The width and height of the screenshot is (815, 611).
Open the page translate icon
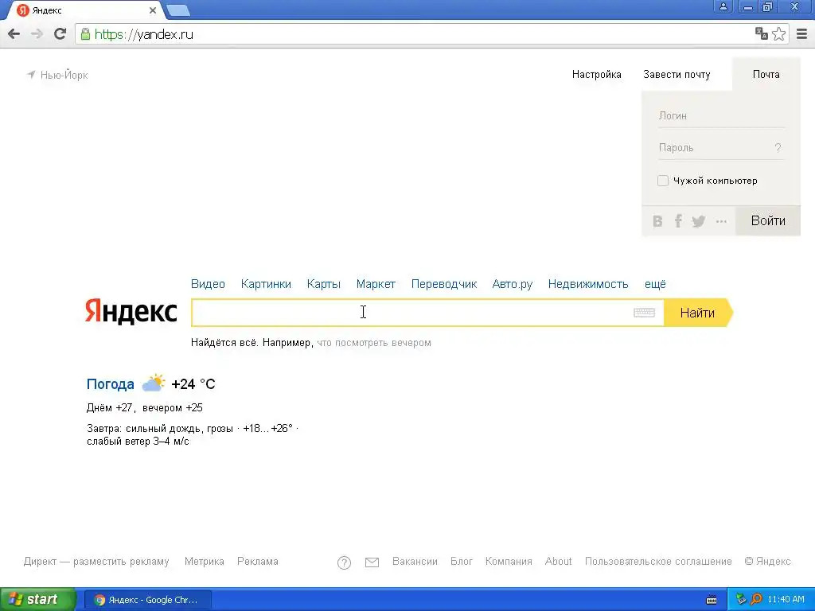pos(761,33)
